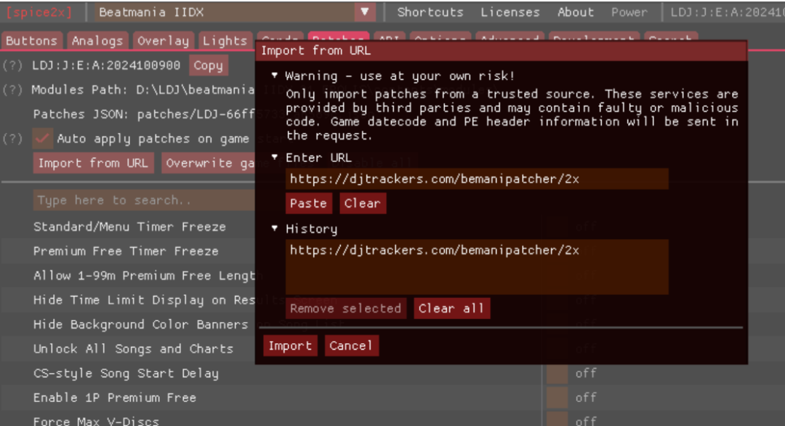Switch to the Lights tab
The height and width of the screenshot is (426, 785).
coord(225,41)
